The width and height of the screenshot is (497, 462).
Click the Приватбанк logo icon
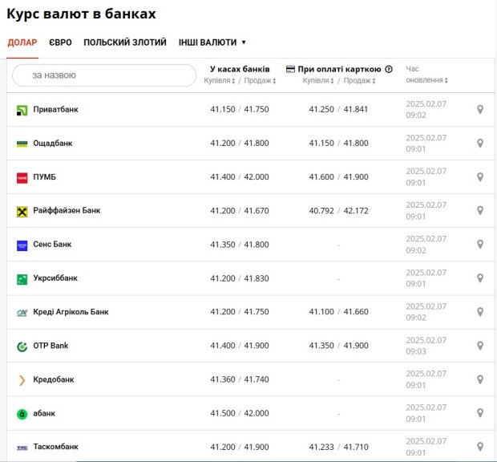pyautogui.click(x=22, y=111)
